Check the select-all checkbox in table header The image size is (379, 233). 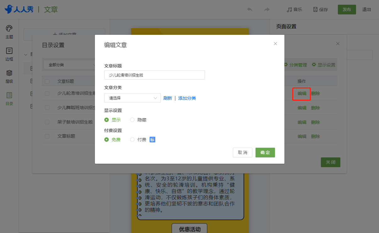(47, 81)
